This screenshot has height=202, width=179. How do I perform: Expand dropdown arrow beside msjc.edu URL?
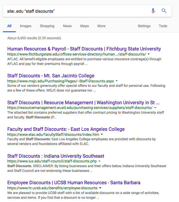click(117, 81)
